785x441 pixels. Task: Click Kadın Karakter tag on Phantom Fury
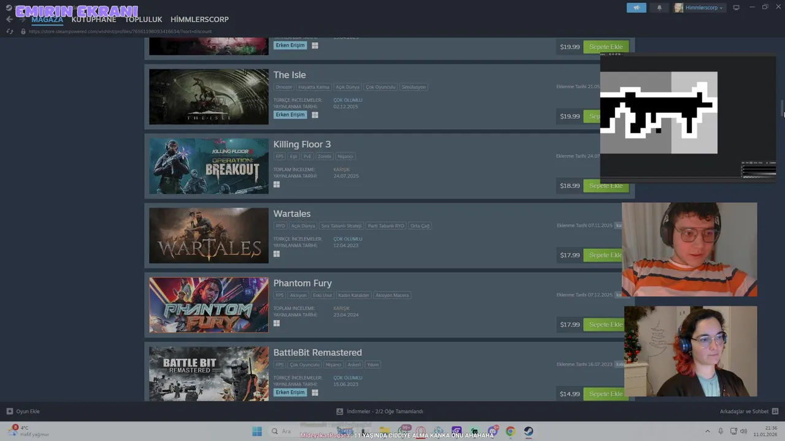(x=354, y=295)
